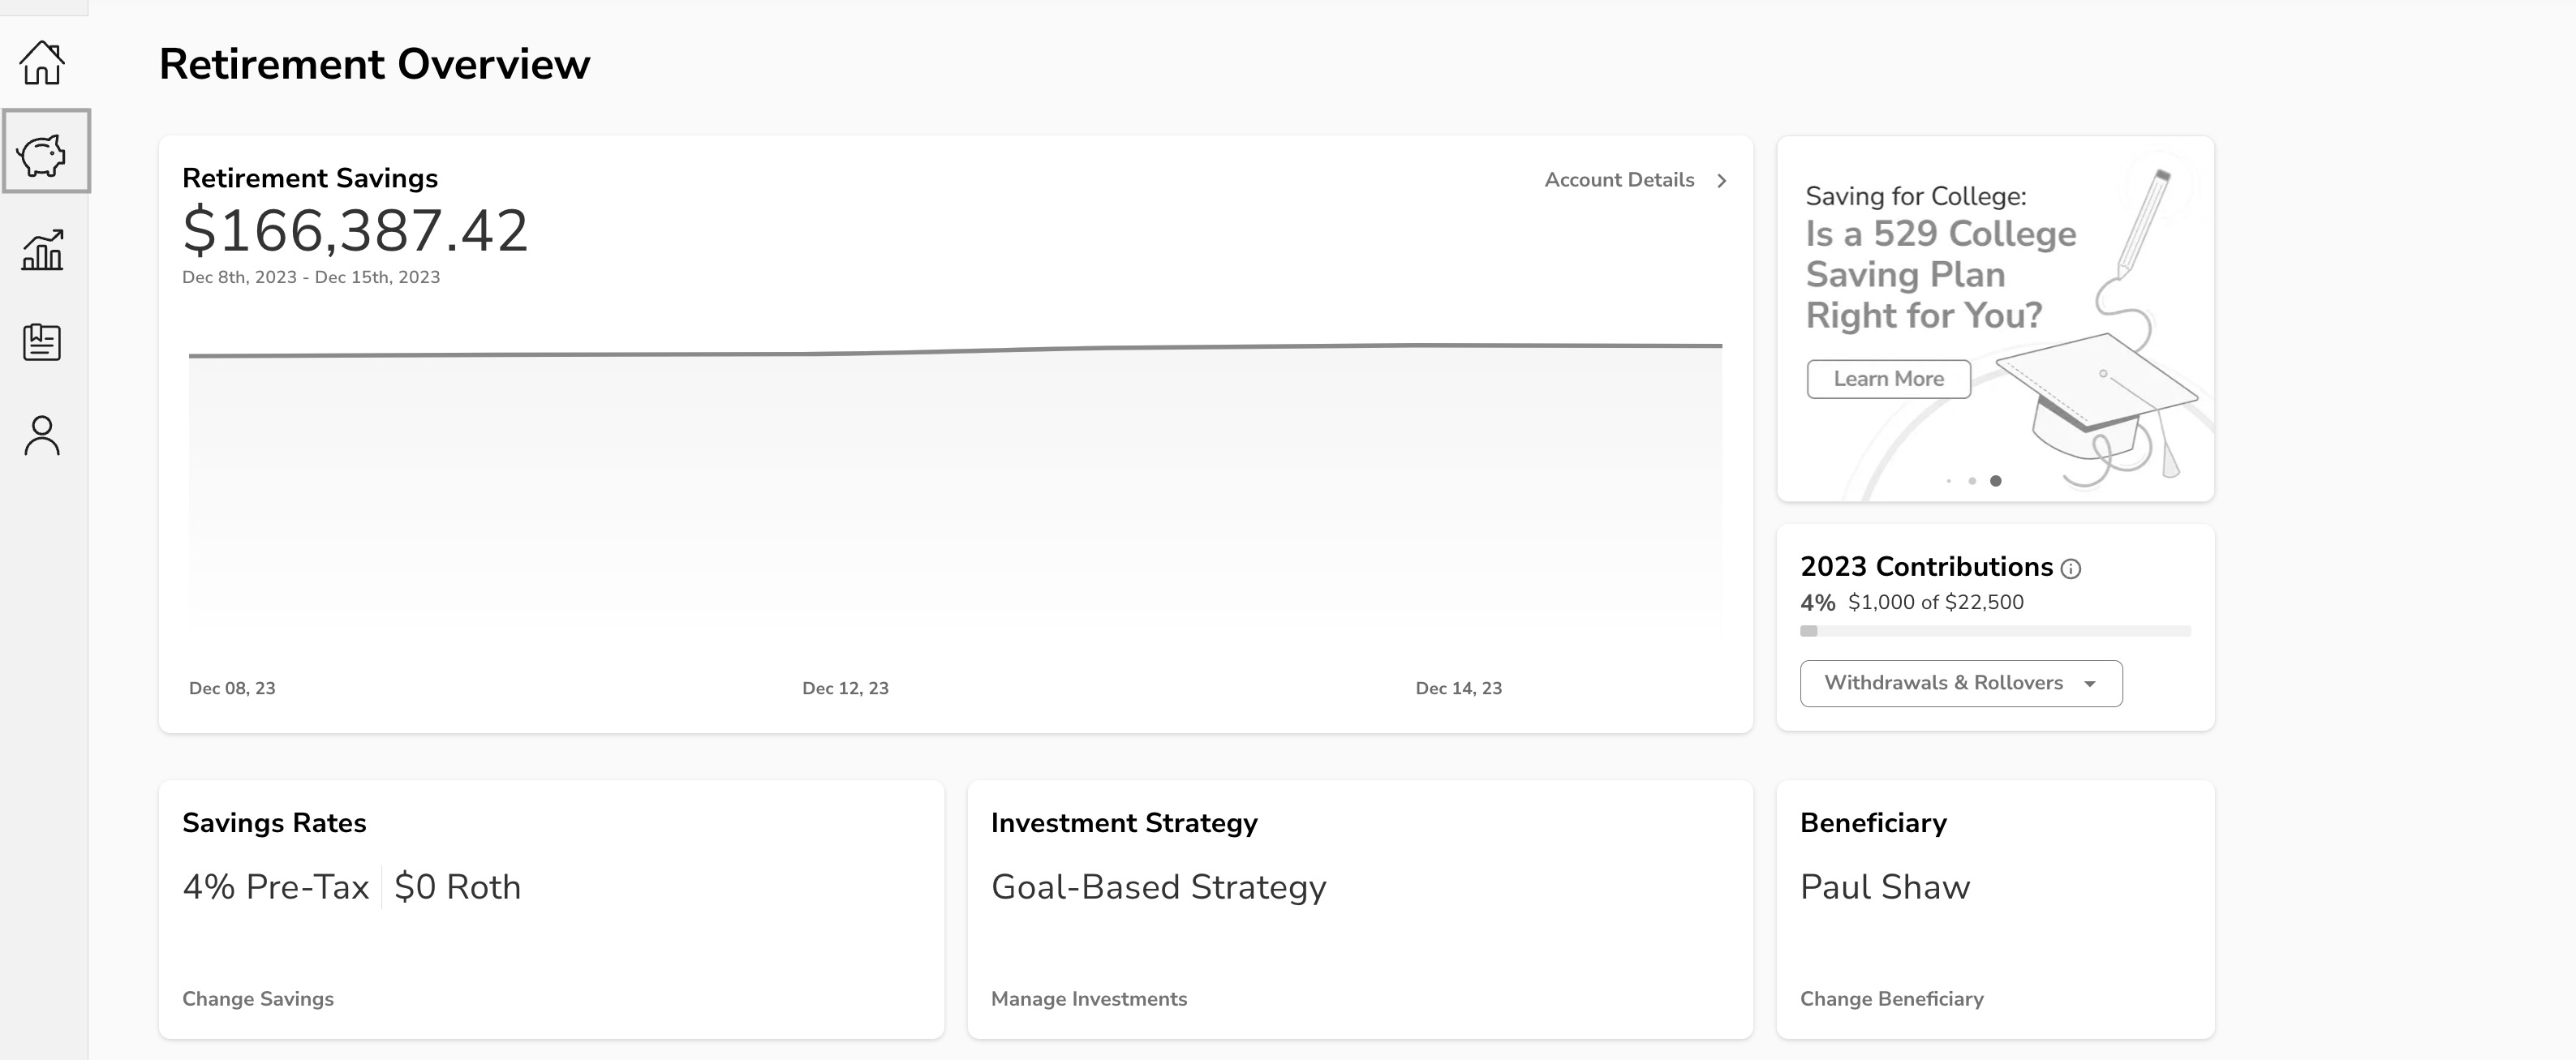Click the Change Savings link

(x=258, y=999)
